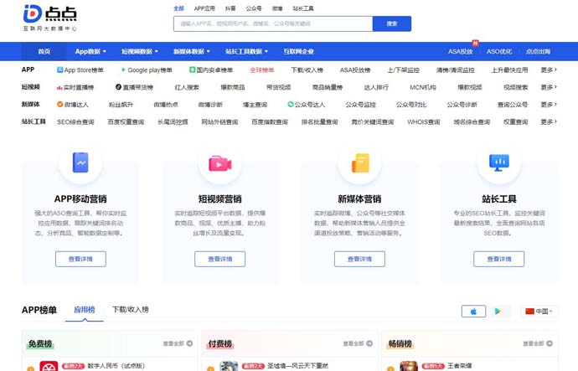Expand 更多 in the 站长工具 row
The height and width of the screenshot is (371, 578).
[549, 121]
